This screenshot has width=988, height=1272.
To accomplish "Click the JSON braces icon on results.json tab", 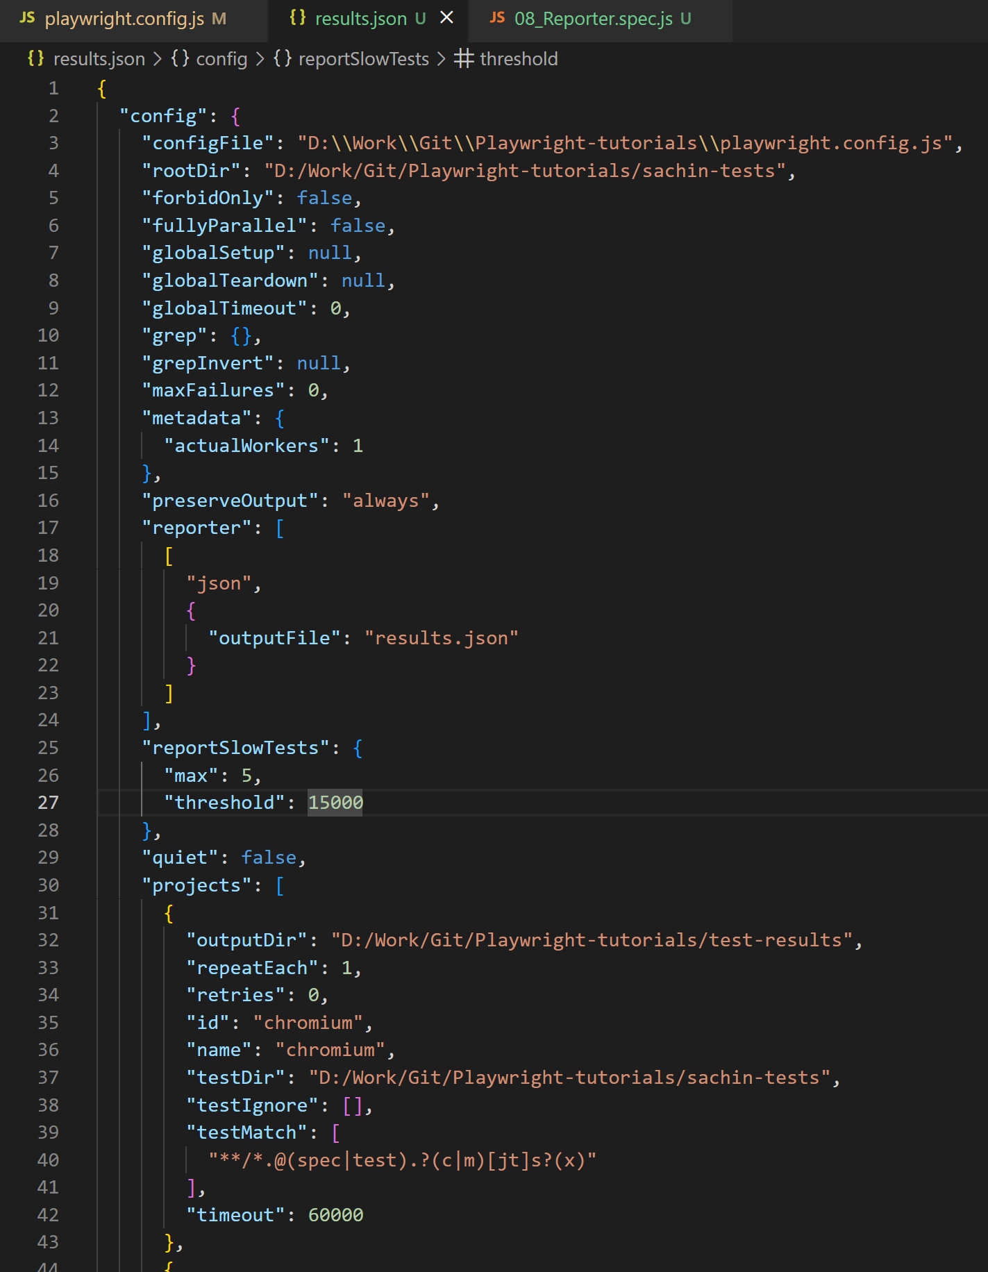I will (298, 18).
